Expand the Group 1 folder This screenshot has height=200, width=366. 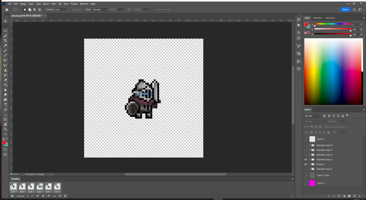point(310,164)
